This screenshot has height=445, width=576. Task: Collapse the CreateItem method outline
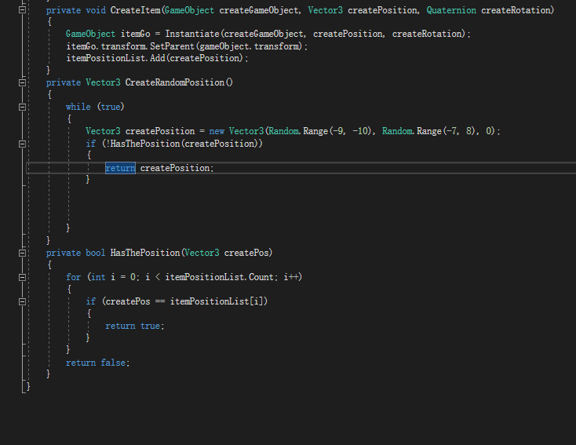click(x=23, y=10)
